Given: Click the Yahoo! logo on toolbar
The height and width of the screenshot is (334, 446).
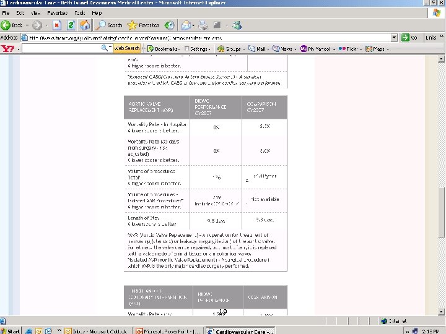Looking at the screenshot, I should [7, 49].
